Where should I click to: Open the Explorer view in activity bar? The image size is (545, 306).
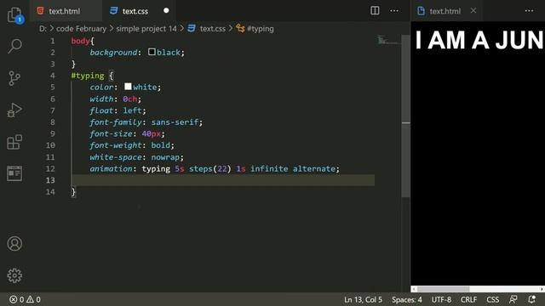[14, 15]
